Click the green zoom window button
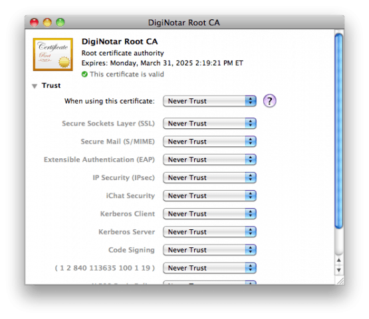This screenshot has width=369, height=319. click(x=61, y=23)
